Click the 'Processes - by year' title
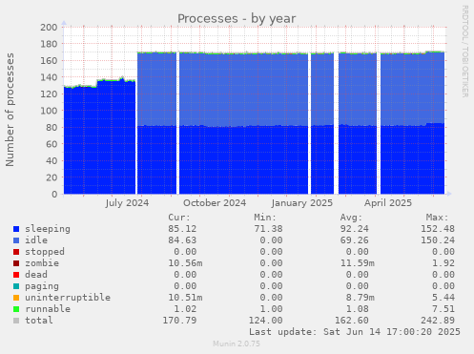474x354 pixels. click(x=237, y=19)
